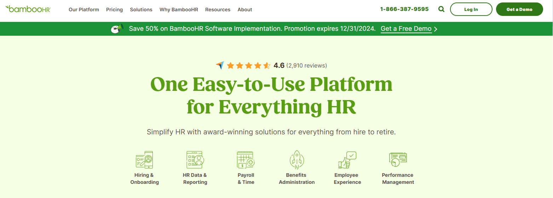Click the HR Data & Reporting label
Viewport: 553px width, 198px height.
tap(195, 179)
